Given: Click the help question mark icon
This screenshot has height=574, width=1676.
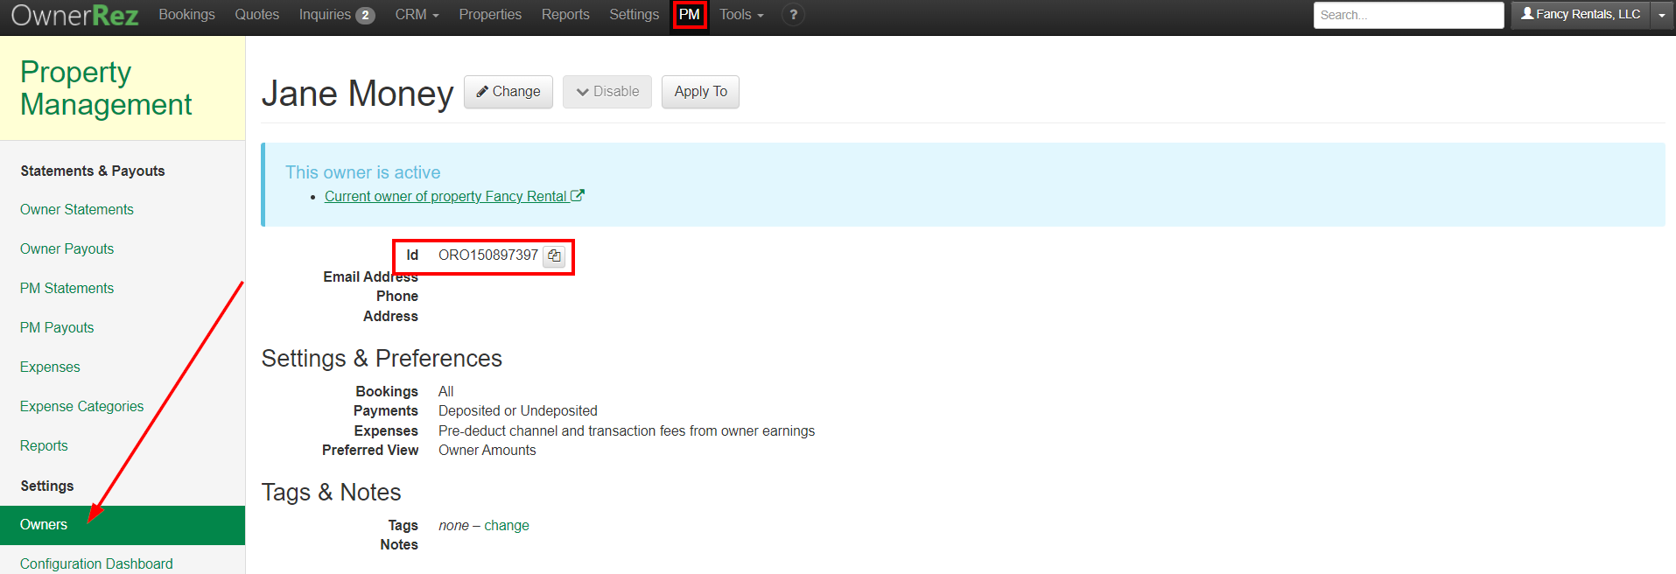Looking at the screenshot, I should [793, 15].
